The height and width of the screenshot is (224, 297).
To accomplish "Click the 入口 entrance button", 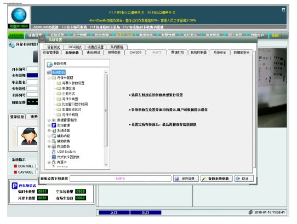I will pos(114,212).
